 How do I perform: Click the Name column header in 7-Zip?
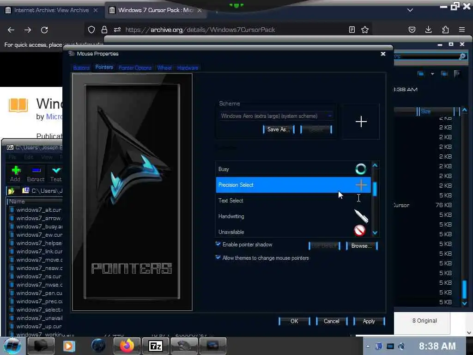point(35,202)
